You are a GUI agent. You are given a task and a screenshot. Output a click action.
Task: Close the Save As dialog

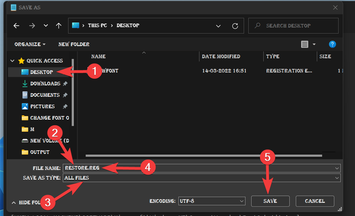pyautogui.click(x=335, y=7)
